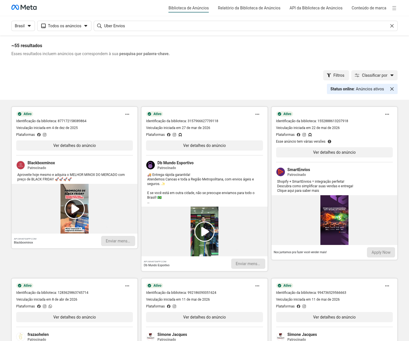The image size is (409, 341).
Task: Clear the Uber Envios search text
Action: pos(392,26)
